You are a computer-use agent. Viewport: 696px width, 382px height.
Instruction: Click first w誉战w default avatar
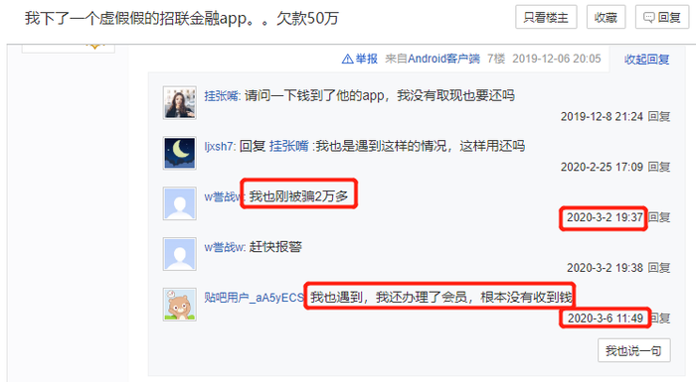[179, 203]
